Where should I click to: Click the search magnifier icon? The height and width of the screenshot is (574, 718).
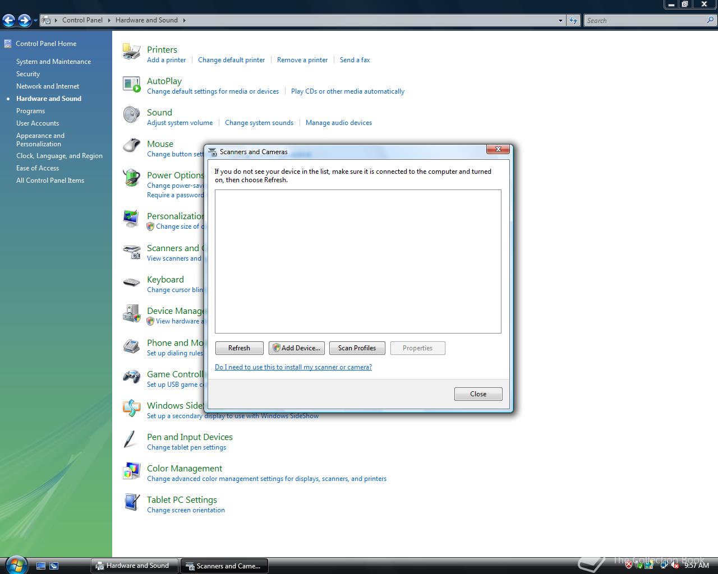[x=711, y=20]
